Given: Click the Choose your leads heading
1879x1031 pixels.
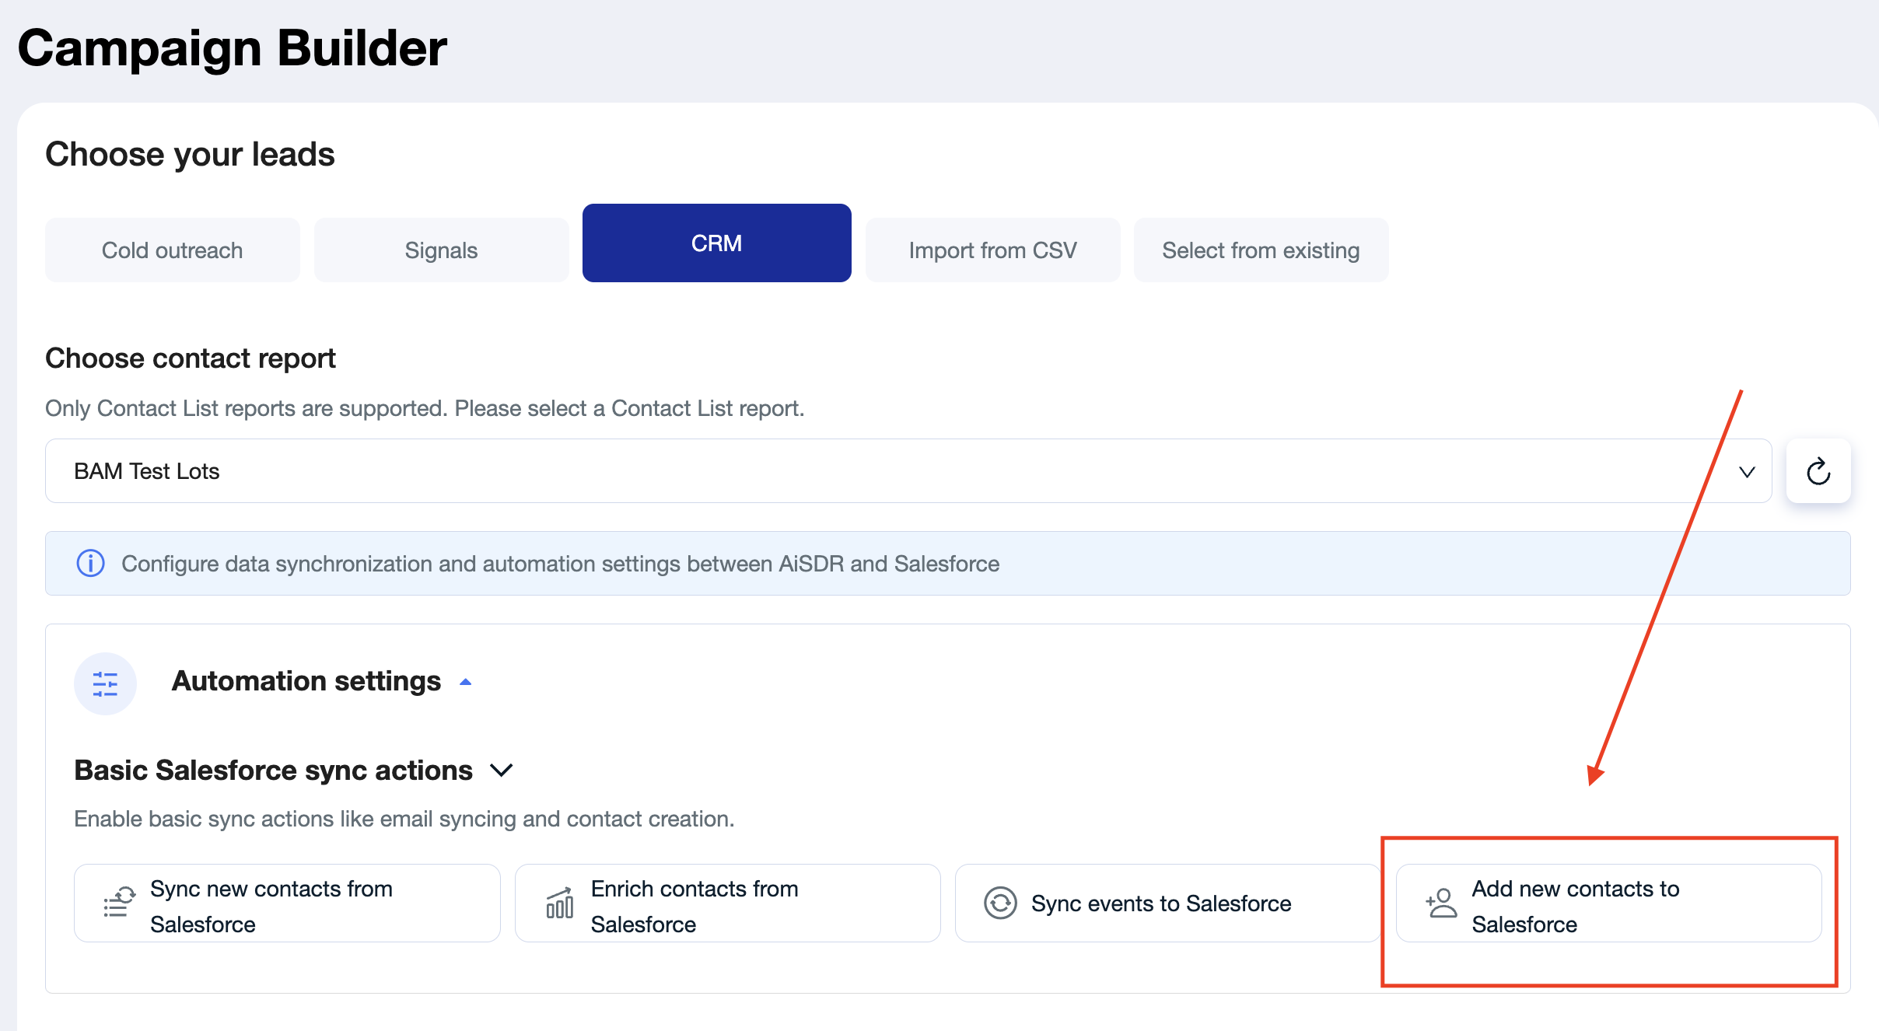Looking at the screenshot, I should coord(190,154).
